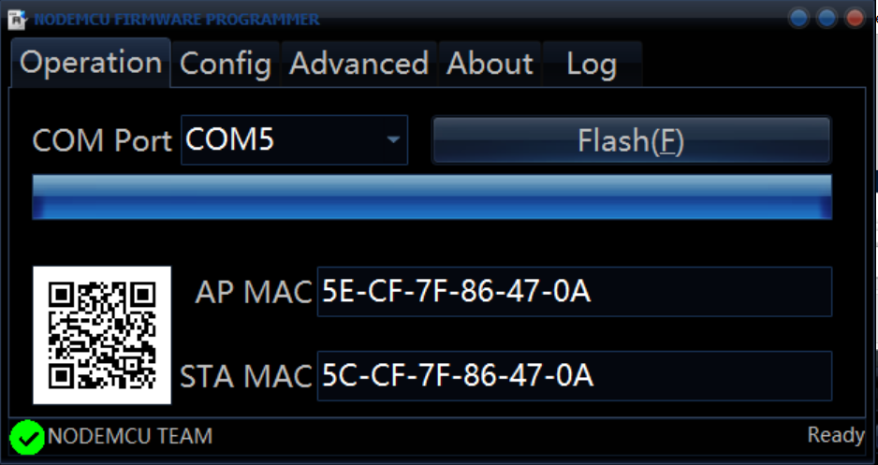This screenshot has width=878, height=465.
Task: Expand the COM Port dropdown arrow
Action: (393, 140)
